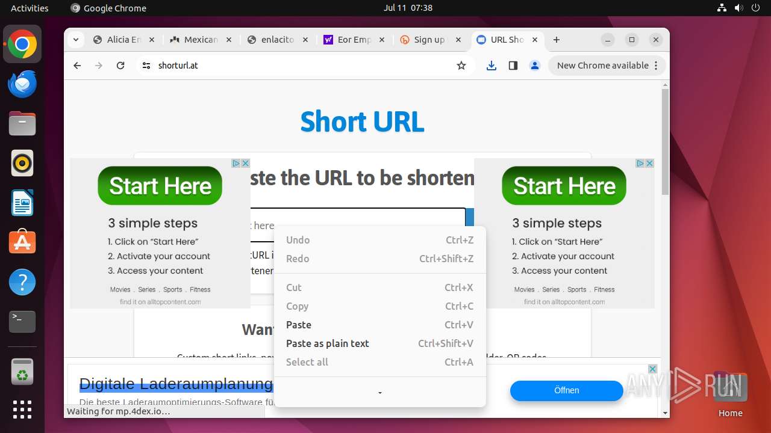Image resolution: width=771 pixels, height=433 pixels.
Task: Open the left ad's AdChoices icon
Action: coord(237,163)
